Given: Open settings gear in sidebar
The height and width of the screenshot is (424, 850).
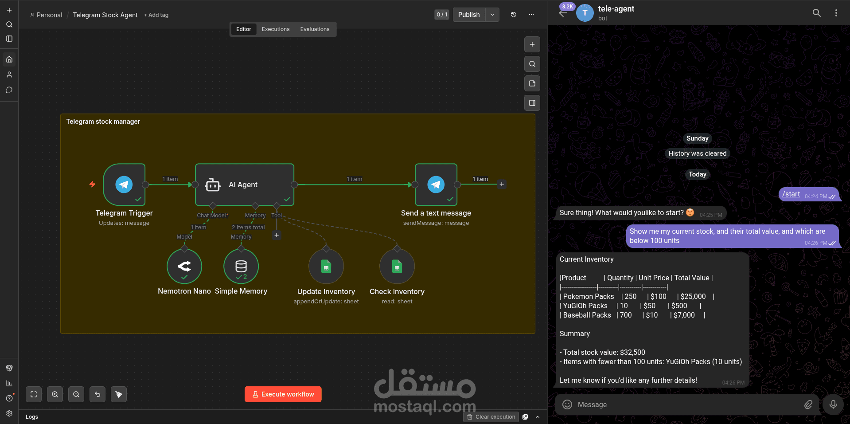Looking at the screenshot, I should 9,413.
